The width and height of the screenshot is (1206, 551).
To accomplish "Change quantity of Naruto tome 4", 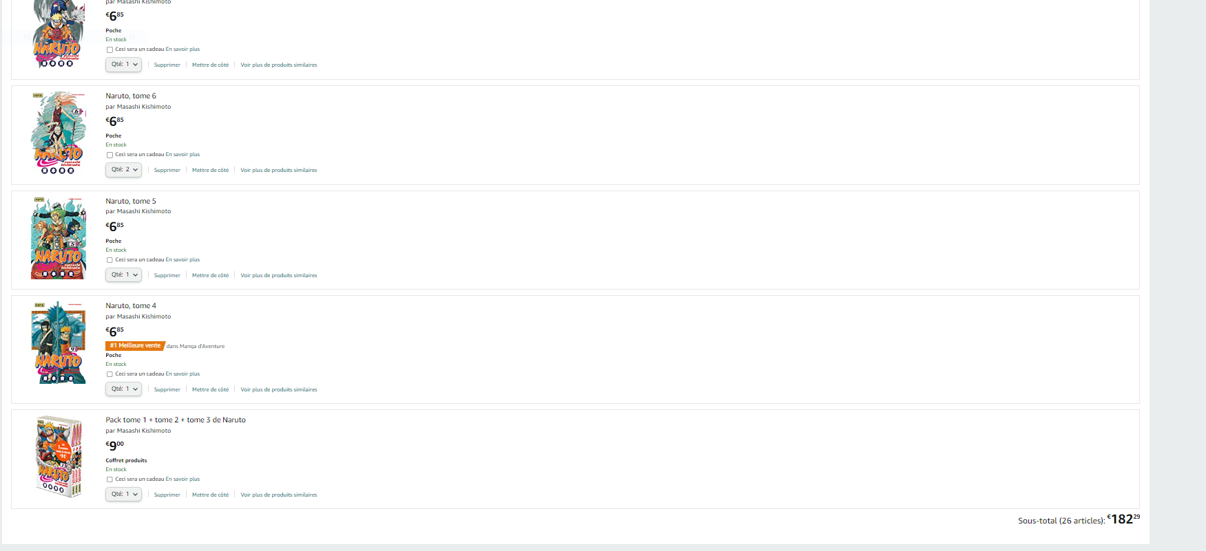I will pos(123,389).
